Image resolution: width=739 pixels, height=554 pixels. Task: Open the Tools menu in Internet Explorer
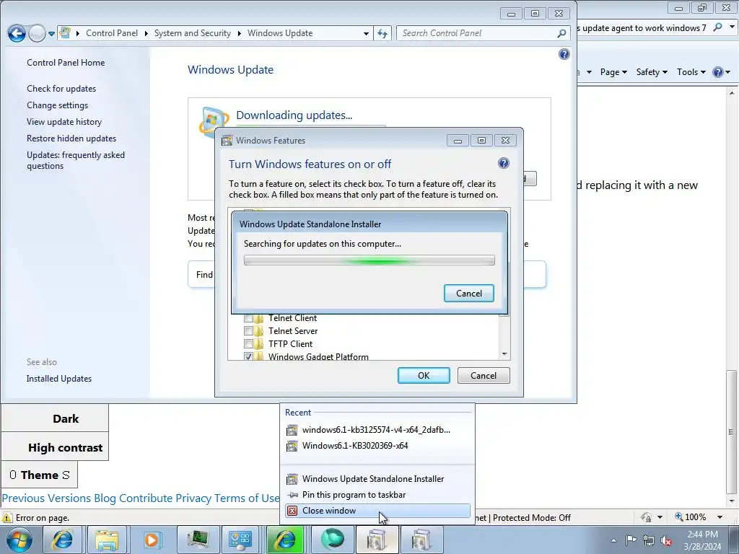(691, 72)
